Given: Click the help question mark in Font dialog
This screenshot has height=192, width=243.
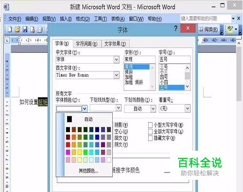Looking at the screenshot, I should [x=175, y=28].
